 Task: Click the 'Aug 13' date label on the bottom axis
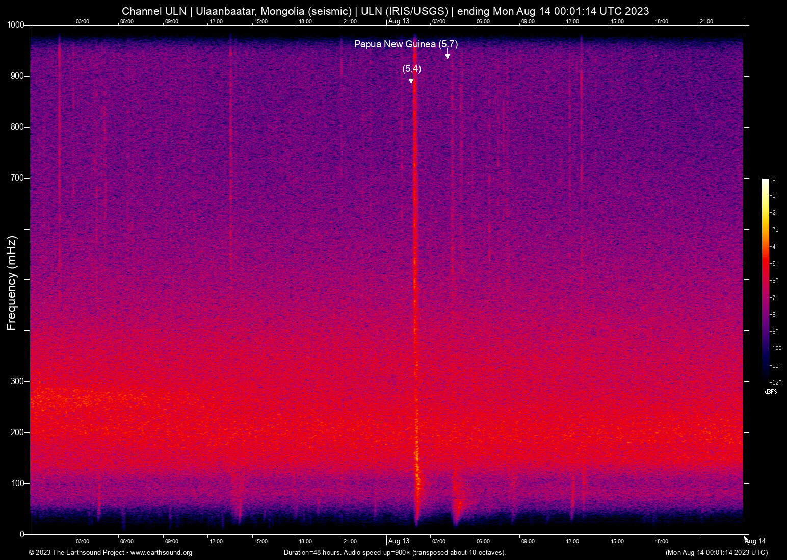(399, 541)
